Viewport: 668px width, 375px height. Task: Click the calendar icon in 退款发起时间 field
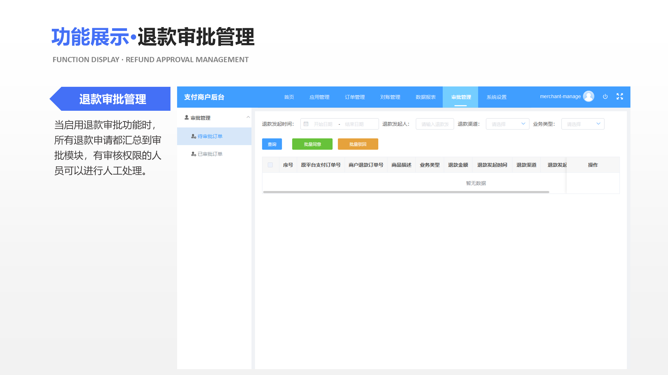(307, 124)
